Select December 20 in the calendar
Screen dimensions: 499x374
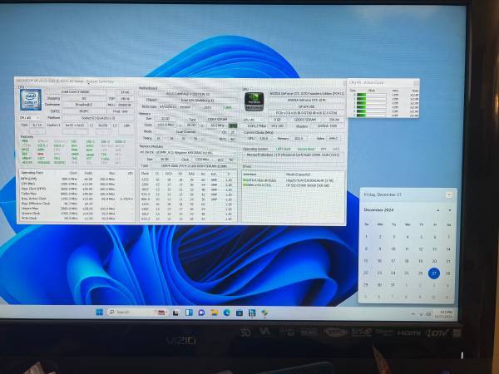[x=434, y=261]
